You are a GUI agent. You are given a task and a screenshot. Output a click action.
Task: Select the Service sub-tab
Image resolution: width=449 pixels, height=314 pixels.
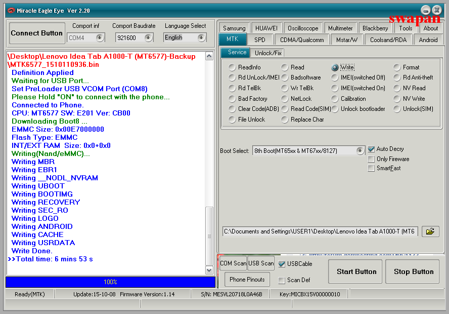(237, 52)
